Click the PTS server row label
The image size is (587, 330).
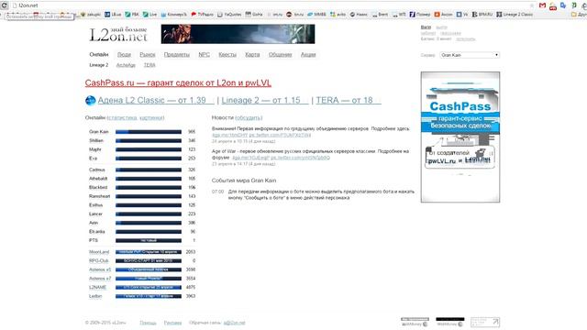(x=94, y=240)
